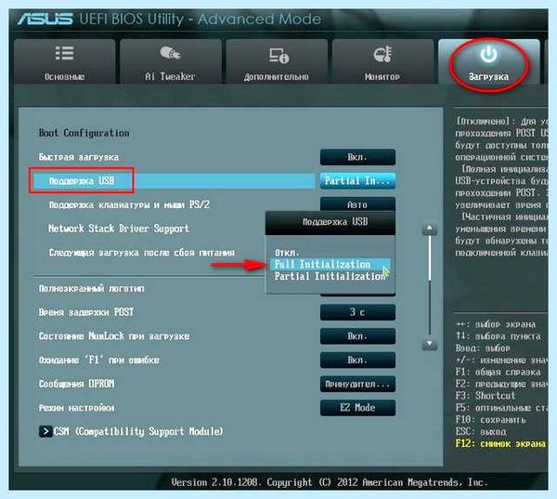Select the Network Stack Driver Support row

pos(119,229)
